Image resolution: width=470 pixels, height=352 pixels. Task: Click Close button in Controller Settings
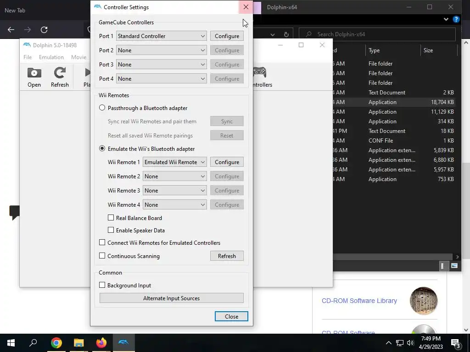[231, 316]
